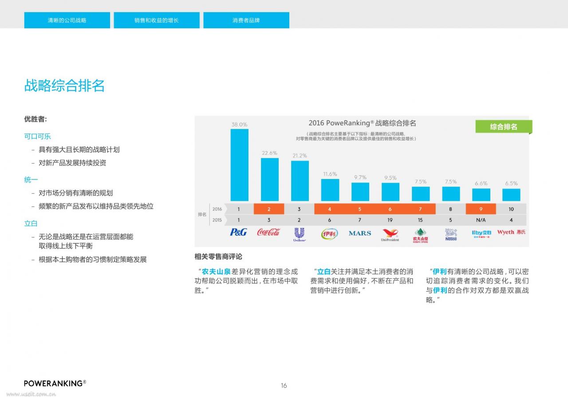
Task: Switch to 销售和收益的增长 tab
Action: click(157, 20)
